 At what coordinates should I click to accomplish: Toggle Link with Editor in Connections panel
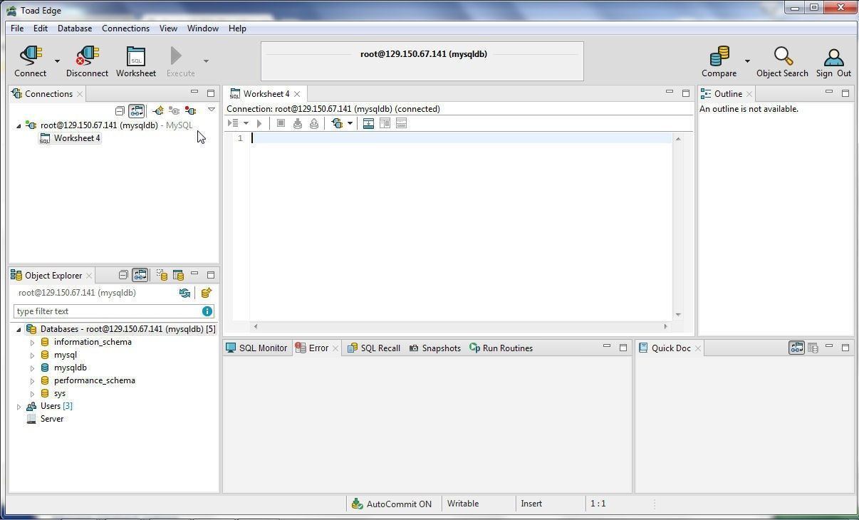coord(136,110)
